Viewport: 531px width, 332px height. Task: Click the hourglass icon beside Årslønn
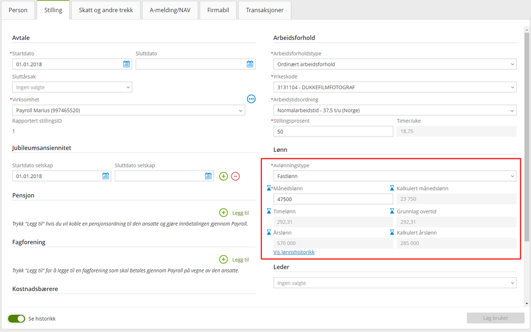[x=269, y=232]
